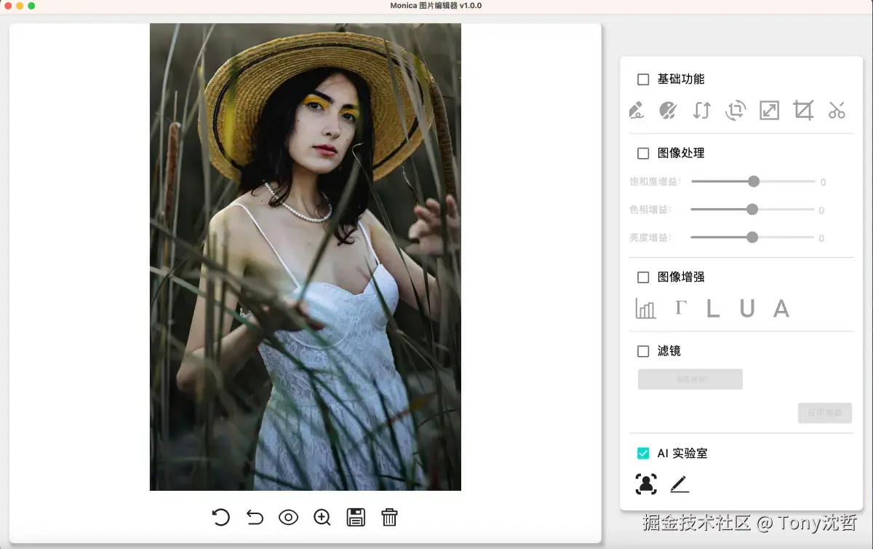
Task: Click the 亮度增益 label text
Action: (x=650, y=238)
